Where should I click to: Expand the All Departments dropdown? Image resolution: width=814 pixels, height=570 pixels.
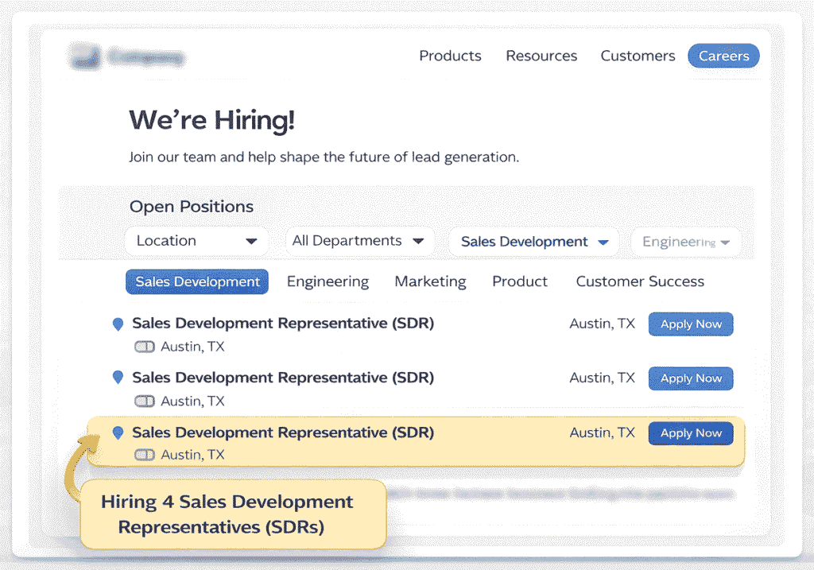coord(359,240)
